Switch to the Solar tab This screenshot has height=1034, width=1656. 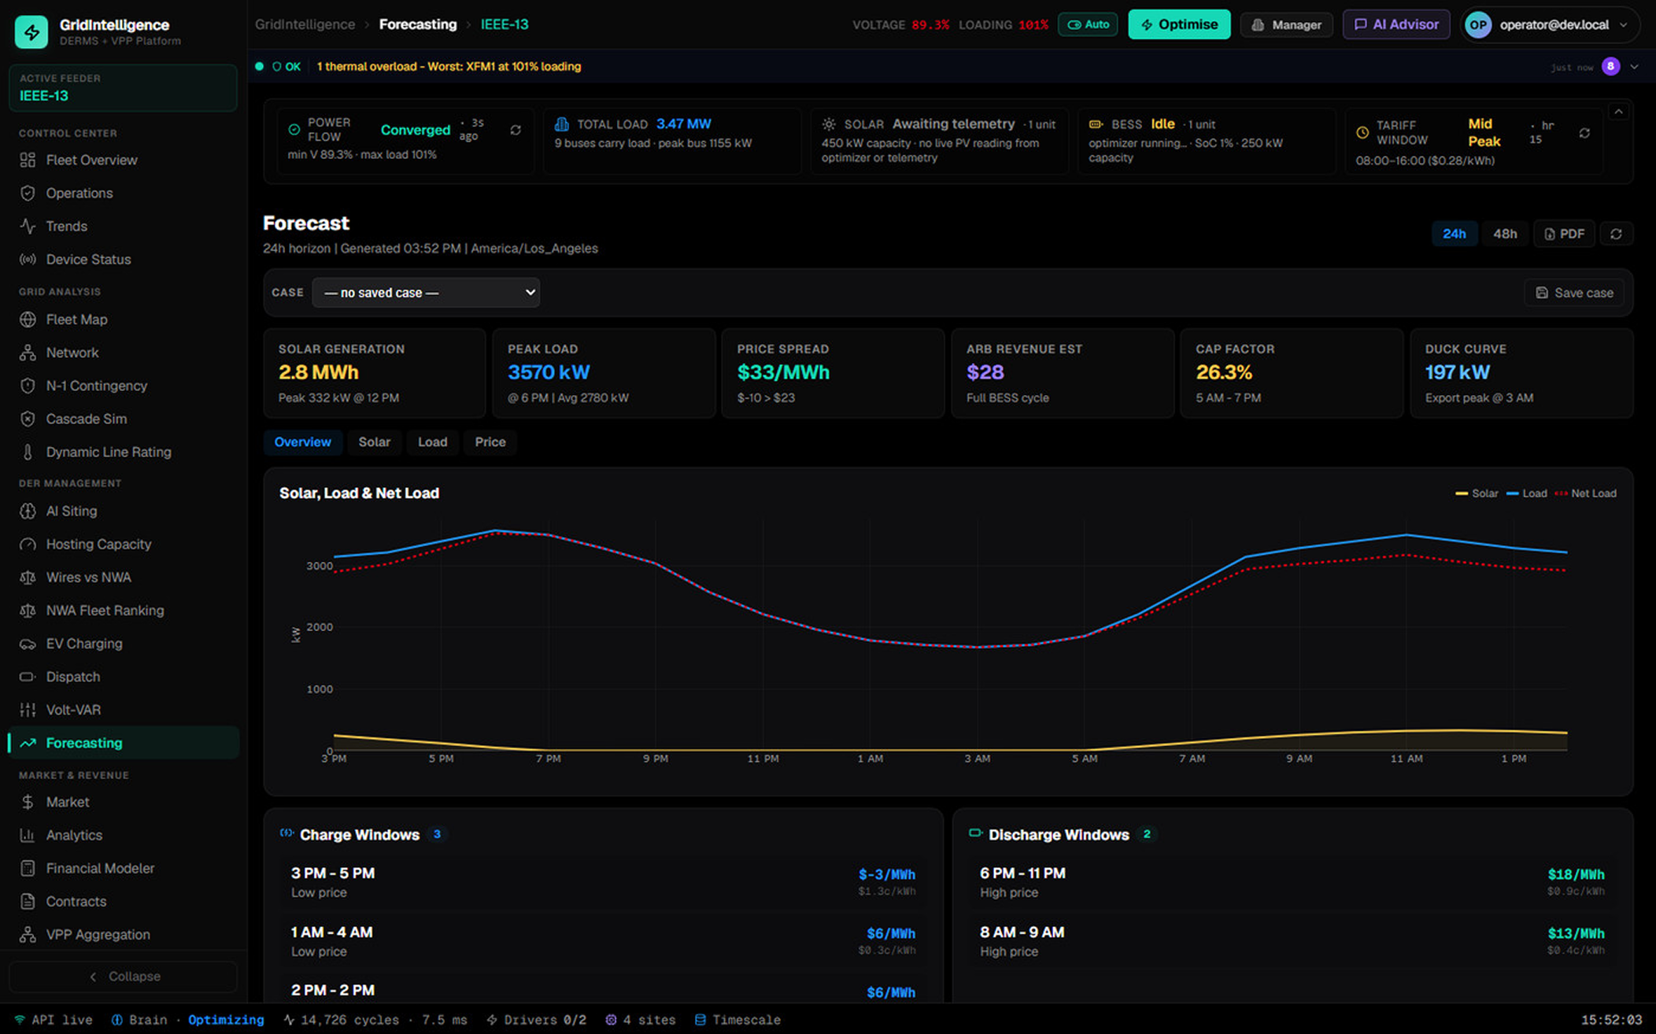coord(374,442)
